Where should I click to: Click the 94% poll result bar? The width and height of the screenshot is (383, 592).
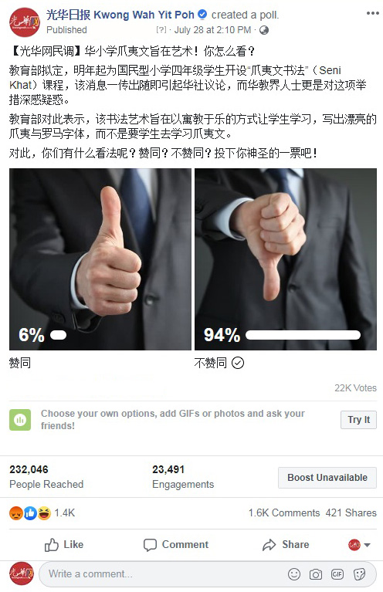coord(303,335)
